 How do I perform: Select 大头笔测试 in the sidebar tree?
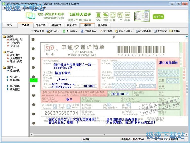click(16, 58)
